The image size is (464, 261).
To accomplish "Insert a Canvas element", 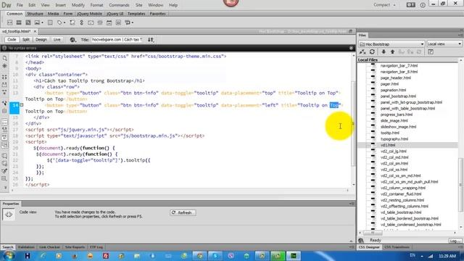I will click(28, 22).
